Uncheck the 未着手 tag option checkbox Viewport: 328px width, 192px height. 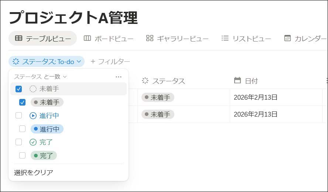(22, 102)
